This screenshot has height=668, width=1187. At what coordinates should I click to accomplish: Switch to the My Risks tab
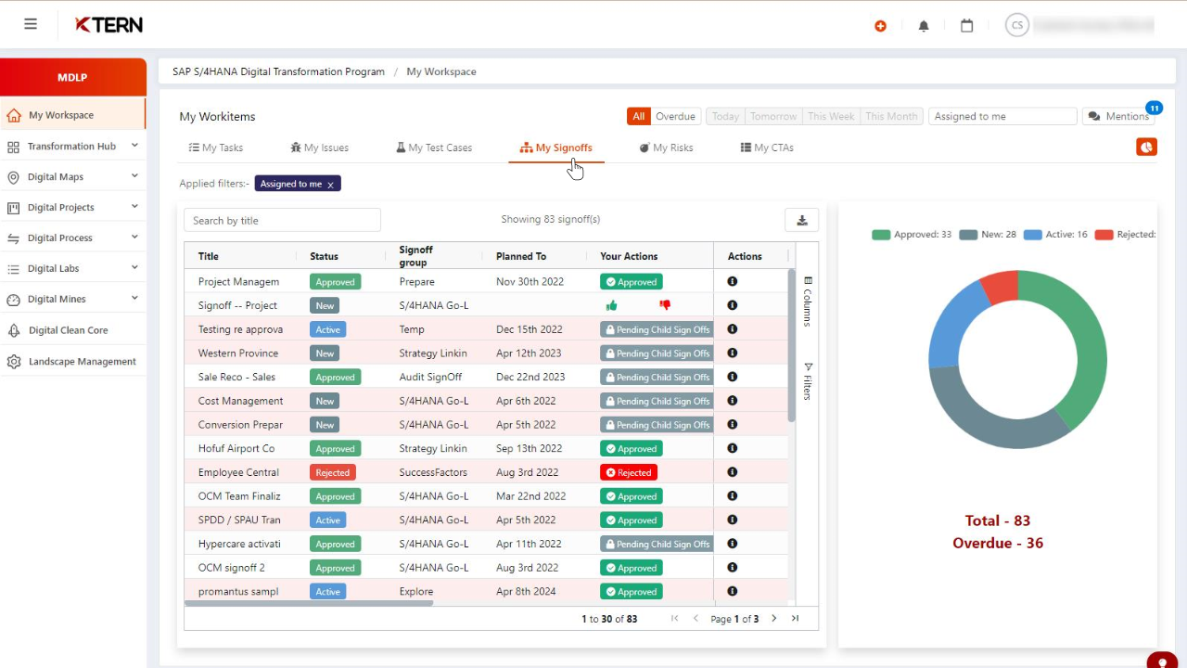pyautogui.click(x=666, y=148)
